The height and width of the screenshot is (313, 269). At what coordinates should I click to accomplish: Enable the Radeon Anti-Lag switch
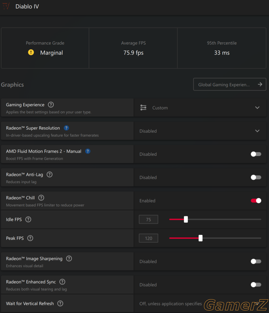(x=256, y=177)
